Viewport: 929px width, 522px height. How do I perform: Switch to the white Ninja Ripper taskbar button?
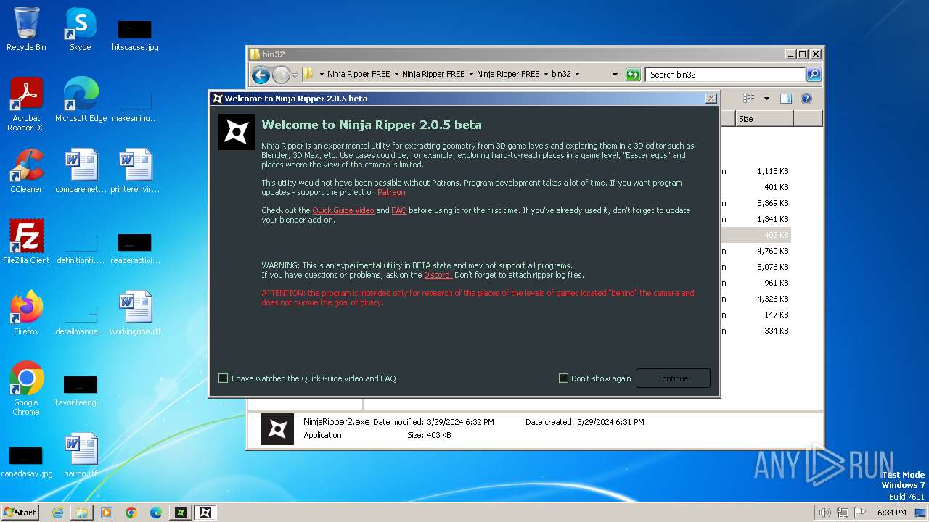[x=205, y=513]
